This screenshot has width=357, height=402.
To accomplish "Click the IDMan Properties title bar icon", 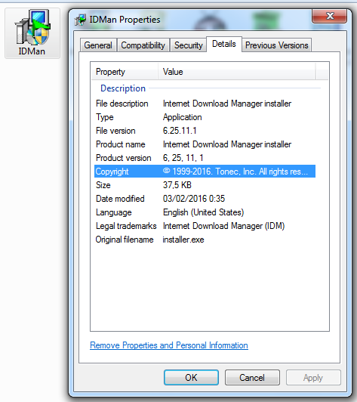I will [81, 20].
